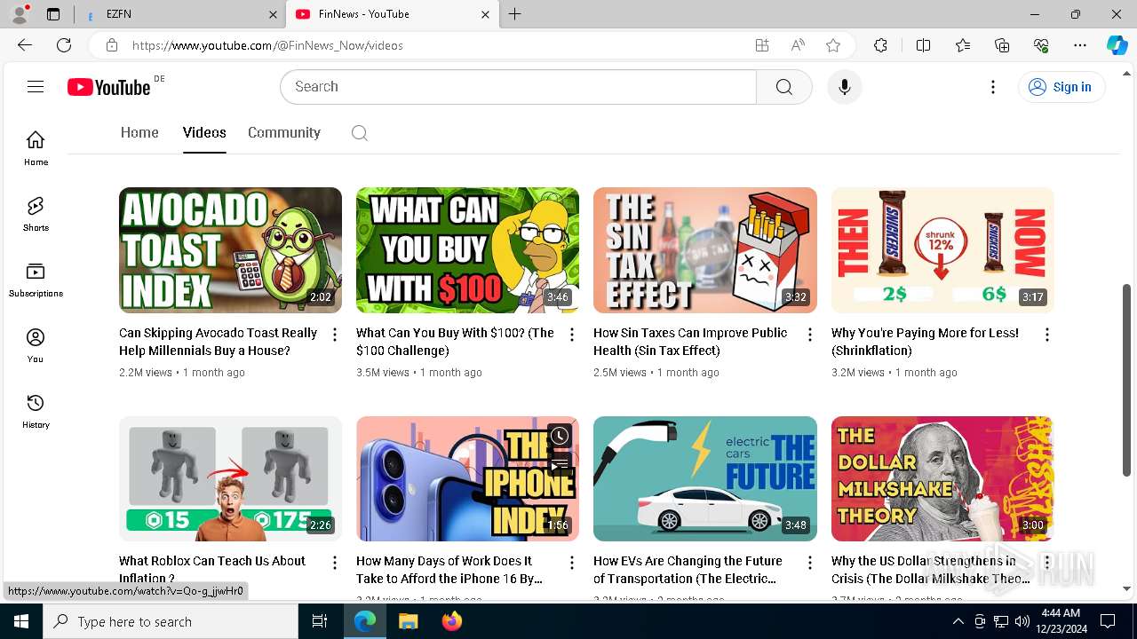
Task: Click the Type here to search box
Action: point(171,621)
